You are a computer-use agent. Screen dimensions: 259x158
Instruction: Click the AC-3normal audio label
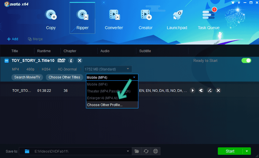coord(67,69)
